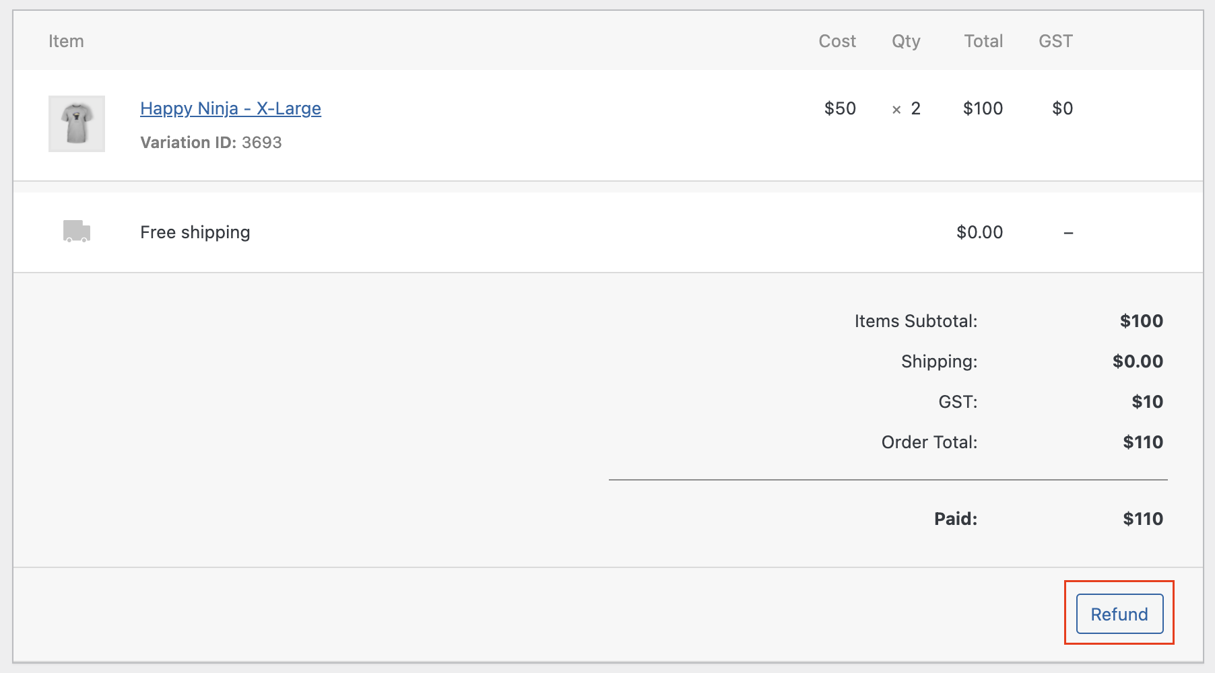
Task: Click the × 2 quantity value
Action: [906, 108]
